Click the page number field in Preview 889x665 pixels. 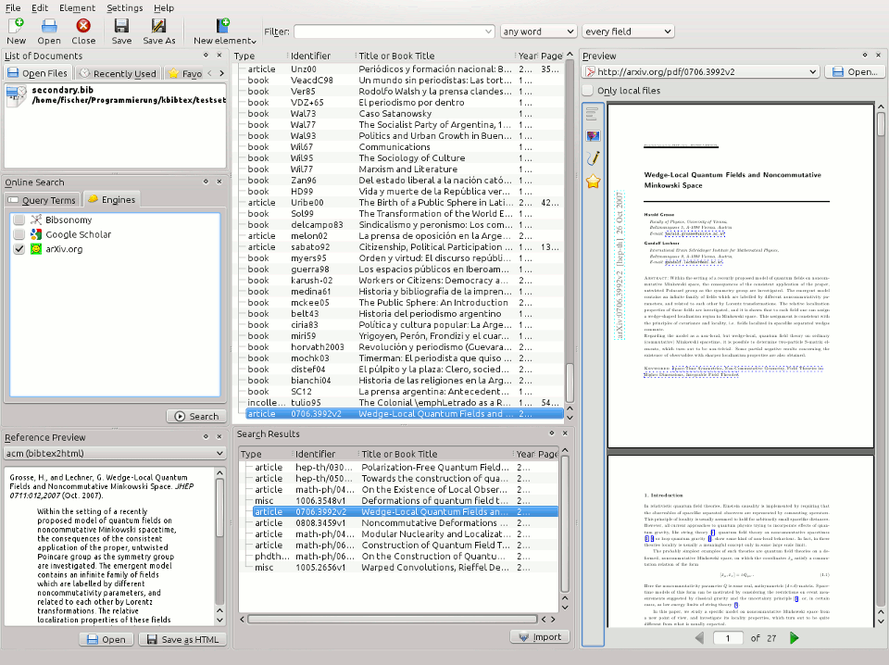pyautogui.click(x=728, y=638)
